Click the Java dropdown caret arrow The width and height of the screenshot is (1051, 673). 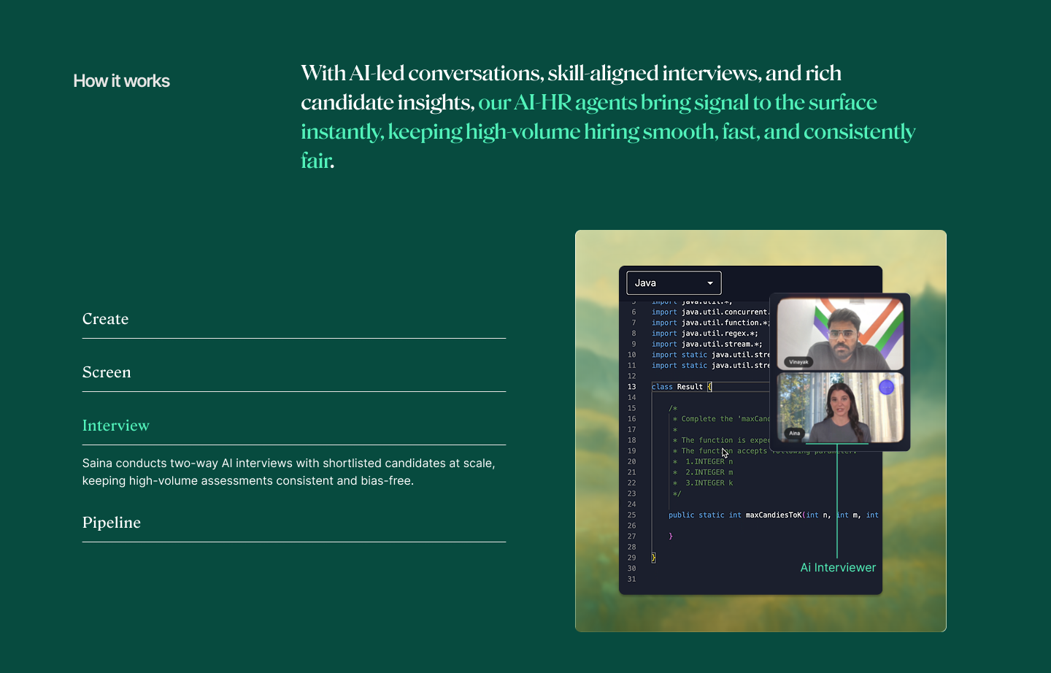pos(710,283)
